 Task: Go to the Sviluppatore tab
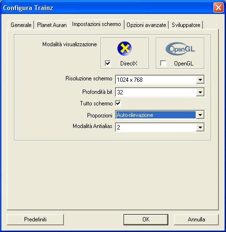pos(186,25)
